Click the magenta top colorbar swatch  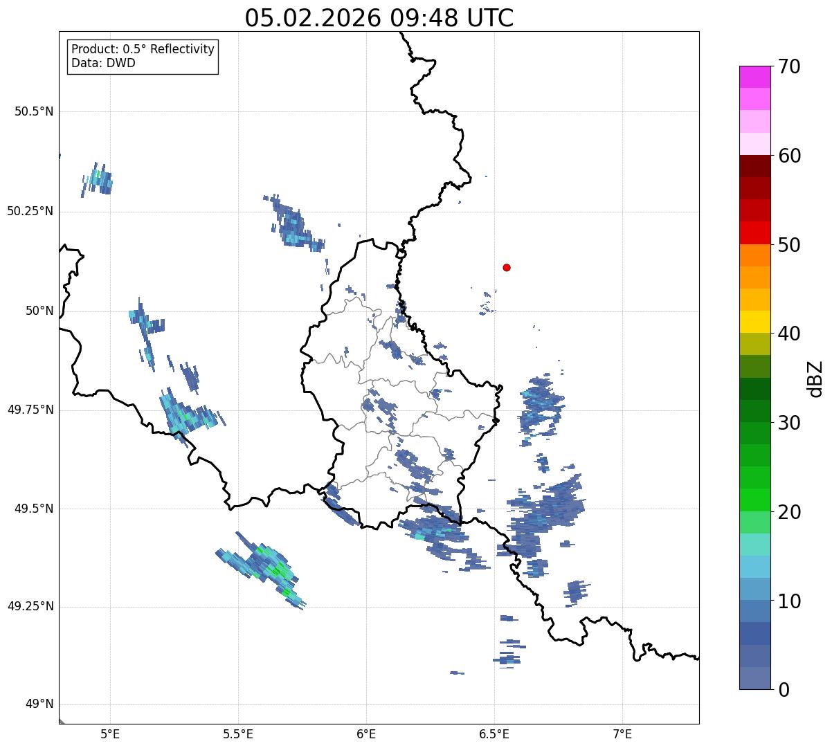click(755, 77)
